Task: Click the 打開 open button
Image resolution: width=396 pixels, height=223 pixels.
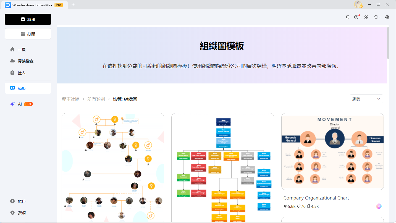Action: point(28,34)
